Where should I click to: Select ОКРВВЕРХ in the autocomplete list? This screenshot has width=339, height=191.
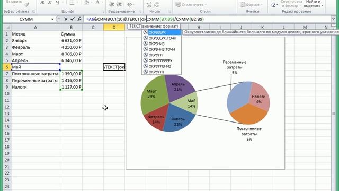162,32
